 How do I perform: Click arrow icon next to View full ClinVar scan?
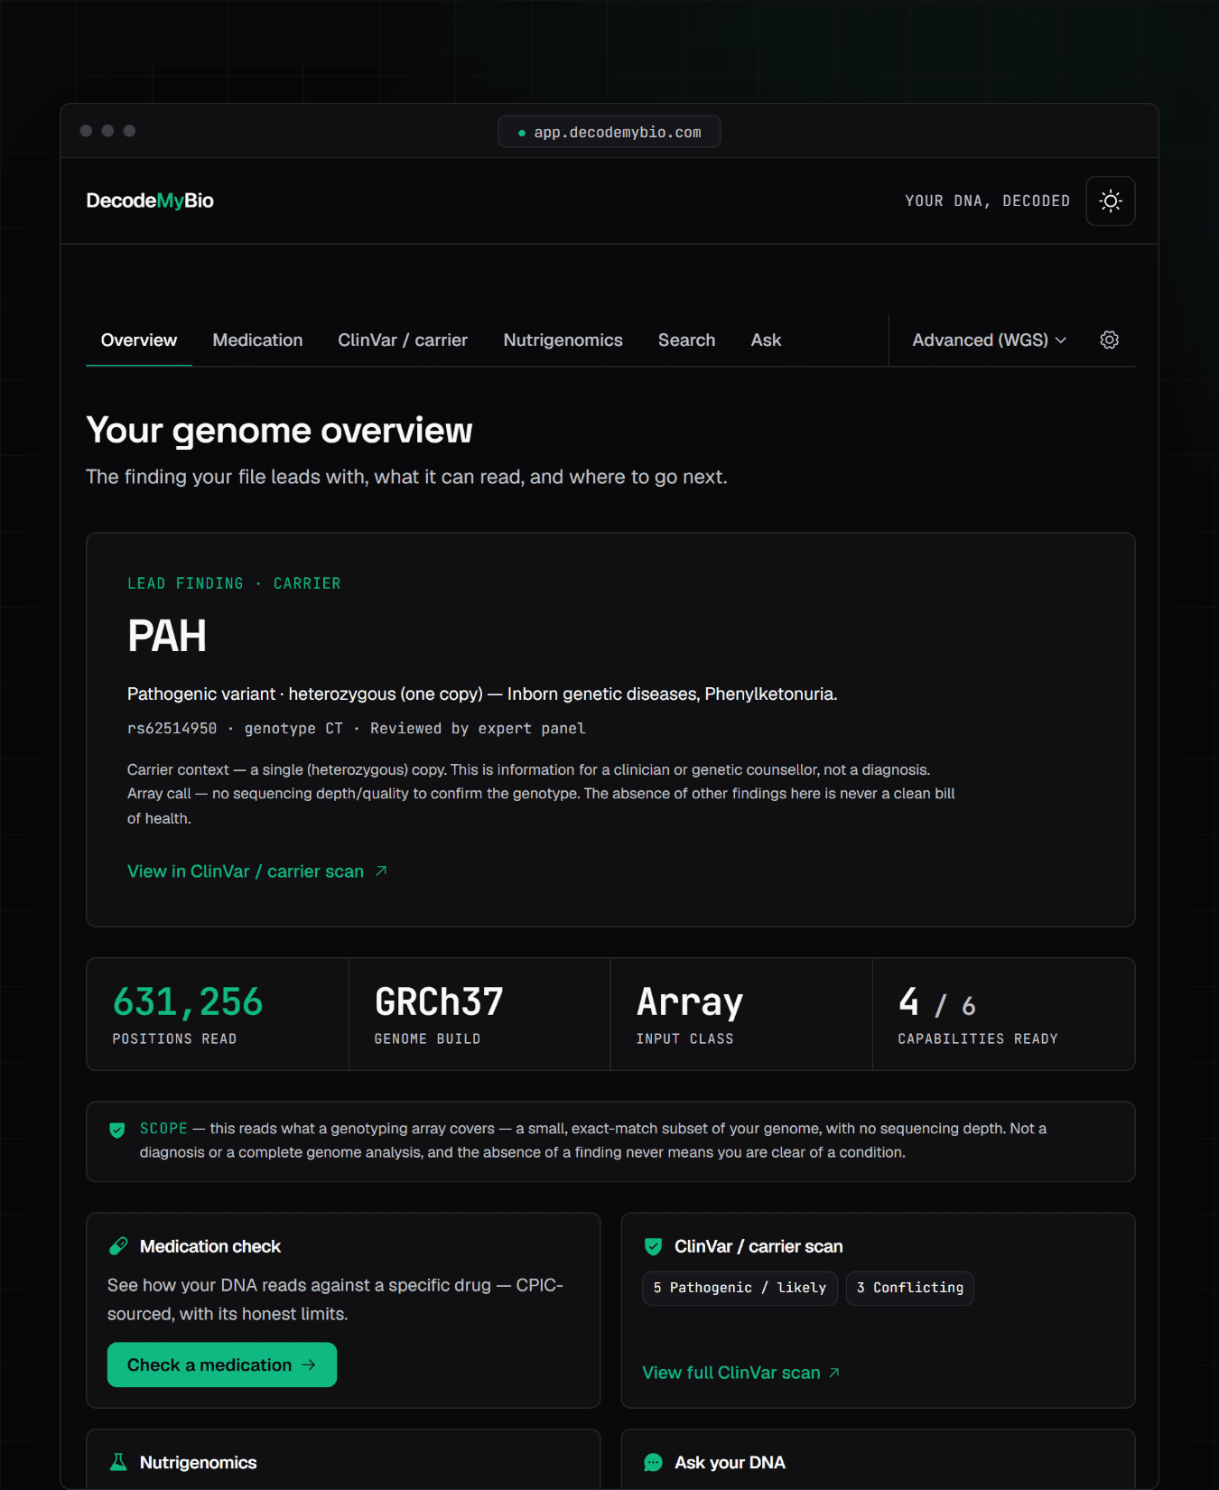(834, 1373)
